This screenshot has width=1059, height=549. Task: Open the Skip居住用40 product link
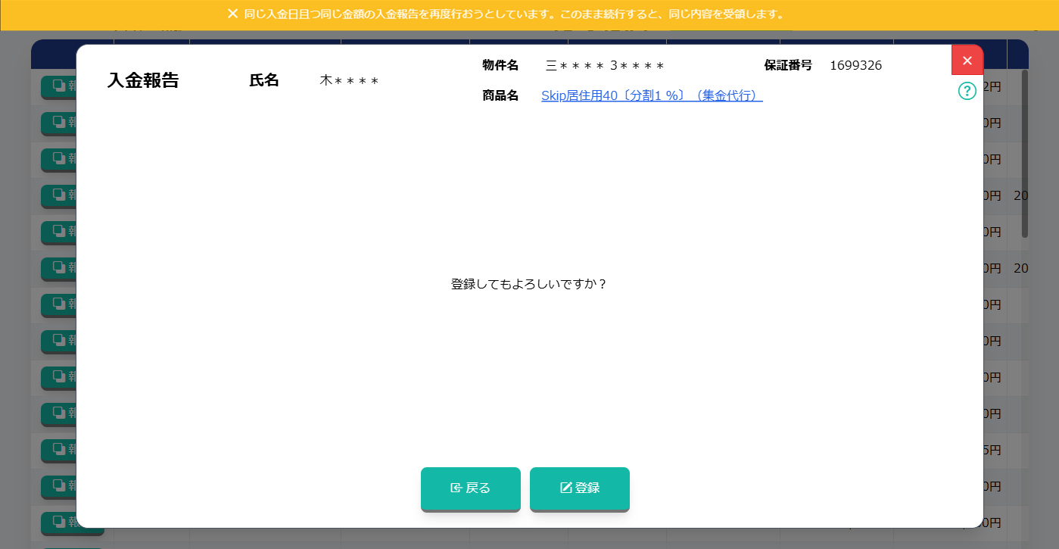651,95
